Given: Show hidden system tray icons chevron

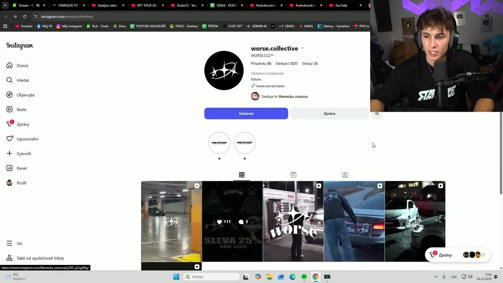Looking at the screenshot, I should (435, 277).
